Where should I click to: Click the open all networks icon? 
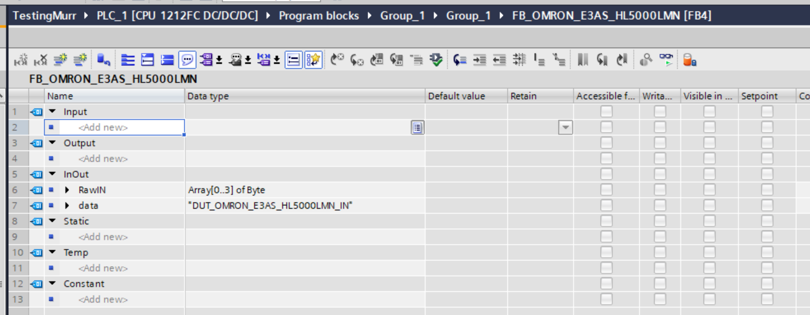pyautogui.click(x=147, y=59)
